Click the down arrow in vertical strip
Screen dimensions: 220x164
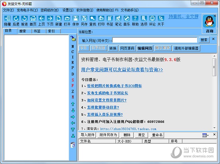tap(73, 111)
